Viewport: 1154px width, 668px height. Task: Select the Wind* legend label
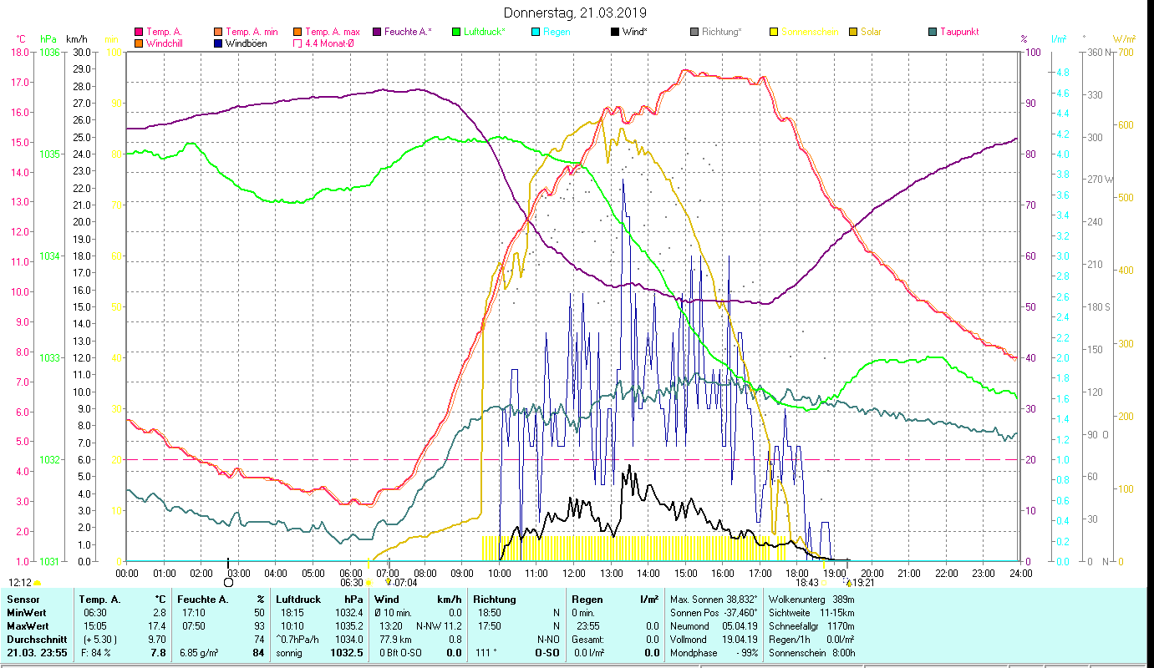636,32
